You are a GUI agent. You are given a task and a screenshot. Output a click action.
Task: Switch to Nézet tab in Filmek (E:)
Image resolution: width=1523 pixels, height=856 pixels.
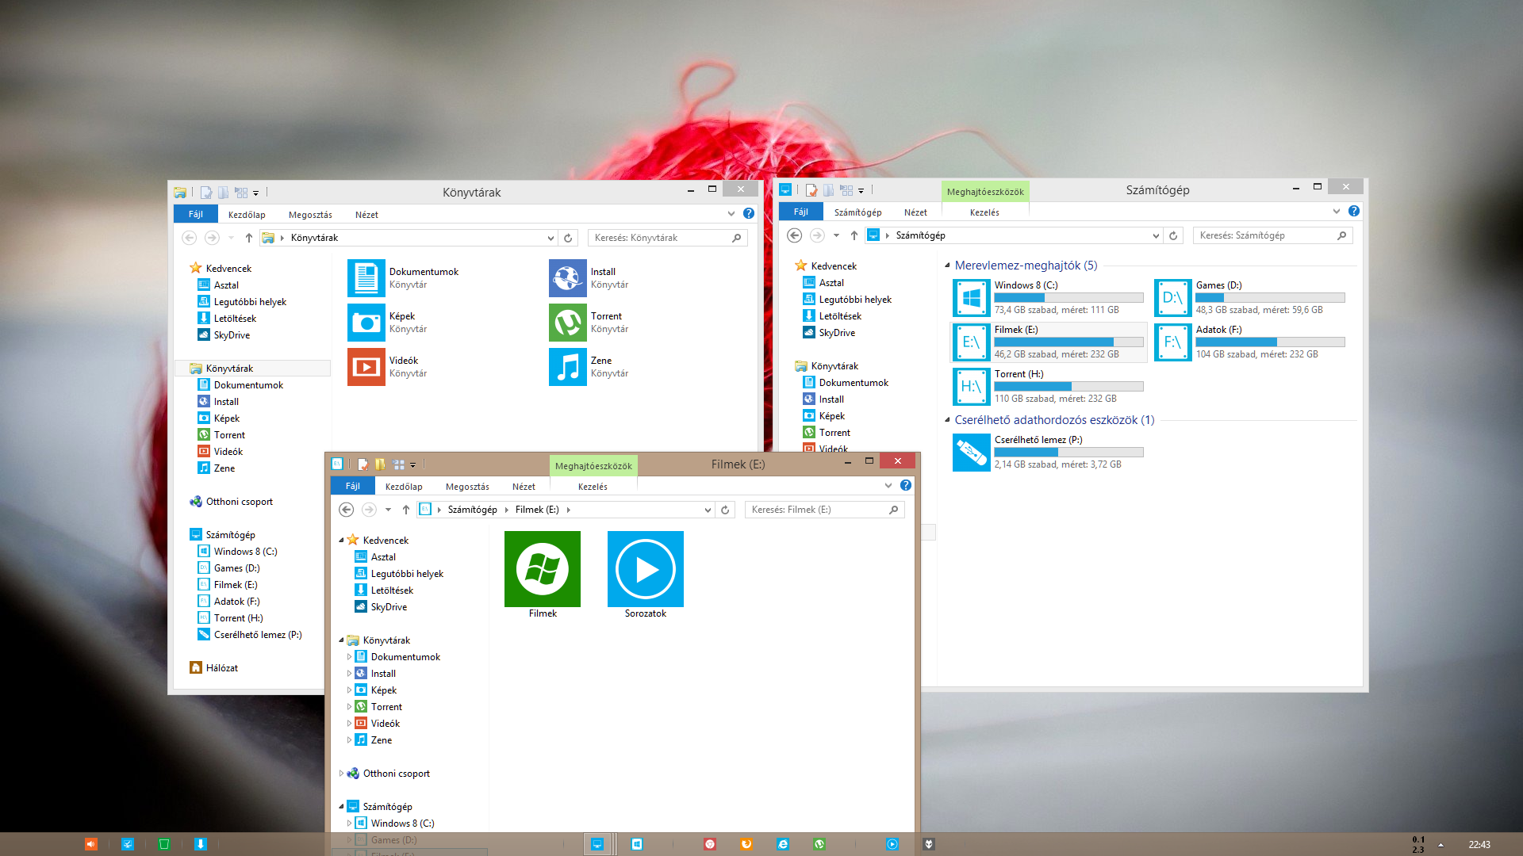click(x=524, y=487)
